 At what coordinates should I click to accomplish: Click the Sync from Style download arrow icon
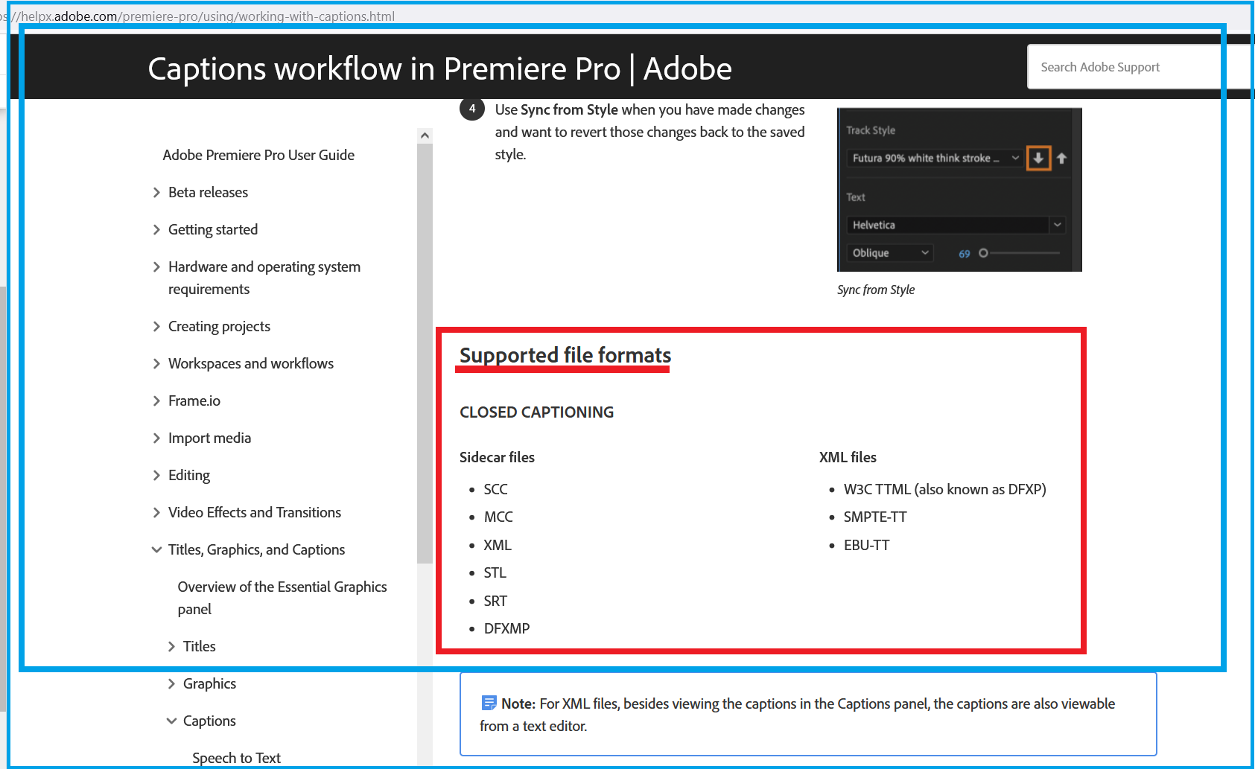[x=1038, y=158]
